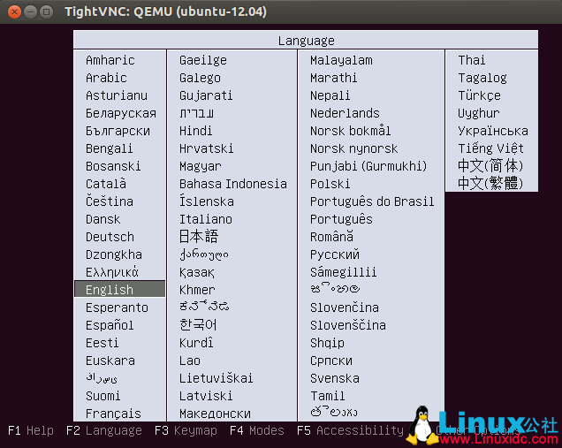Select Arabic from the list
Image resolution: width=562 pixels, height=448 pixels.
pyautogui.click(x=106, y=78)
